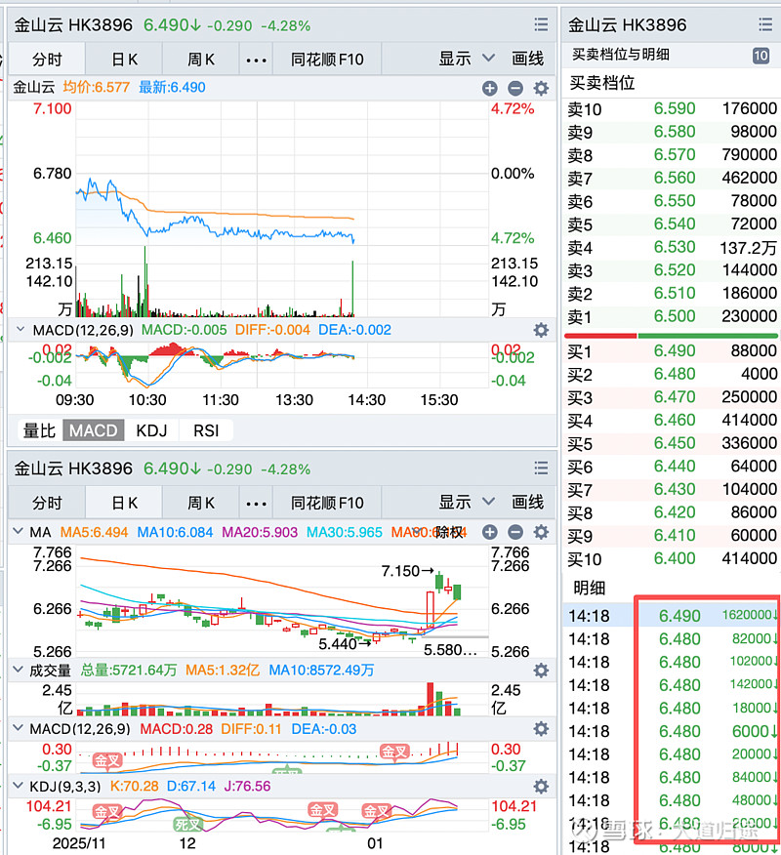
Task: Open intraday chart settings gear
Action: click(x=541, y=89)
